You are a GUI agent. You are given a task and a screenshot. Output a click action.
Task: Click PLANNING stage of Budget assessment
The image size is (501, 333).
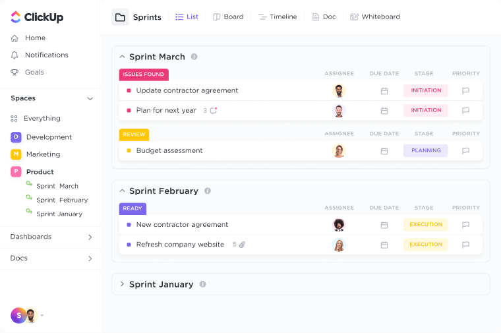point(426,151)
